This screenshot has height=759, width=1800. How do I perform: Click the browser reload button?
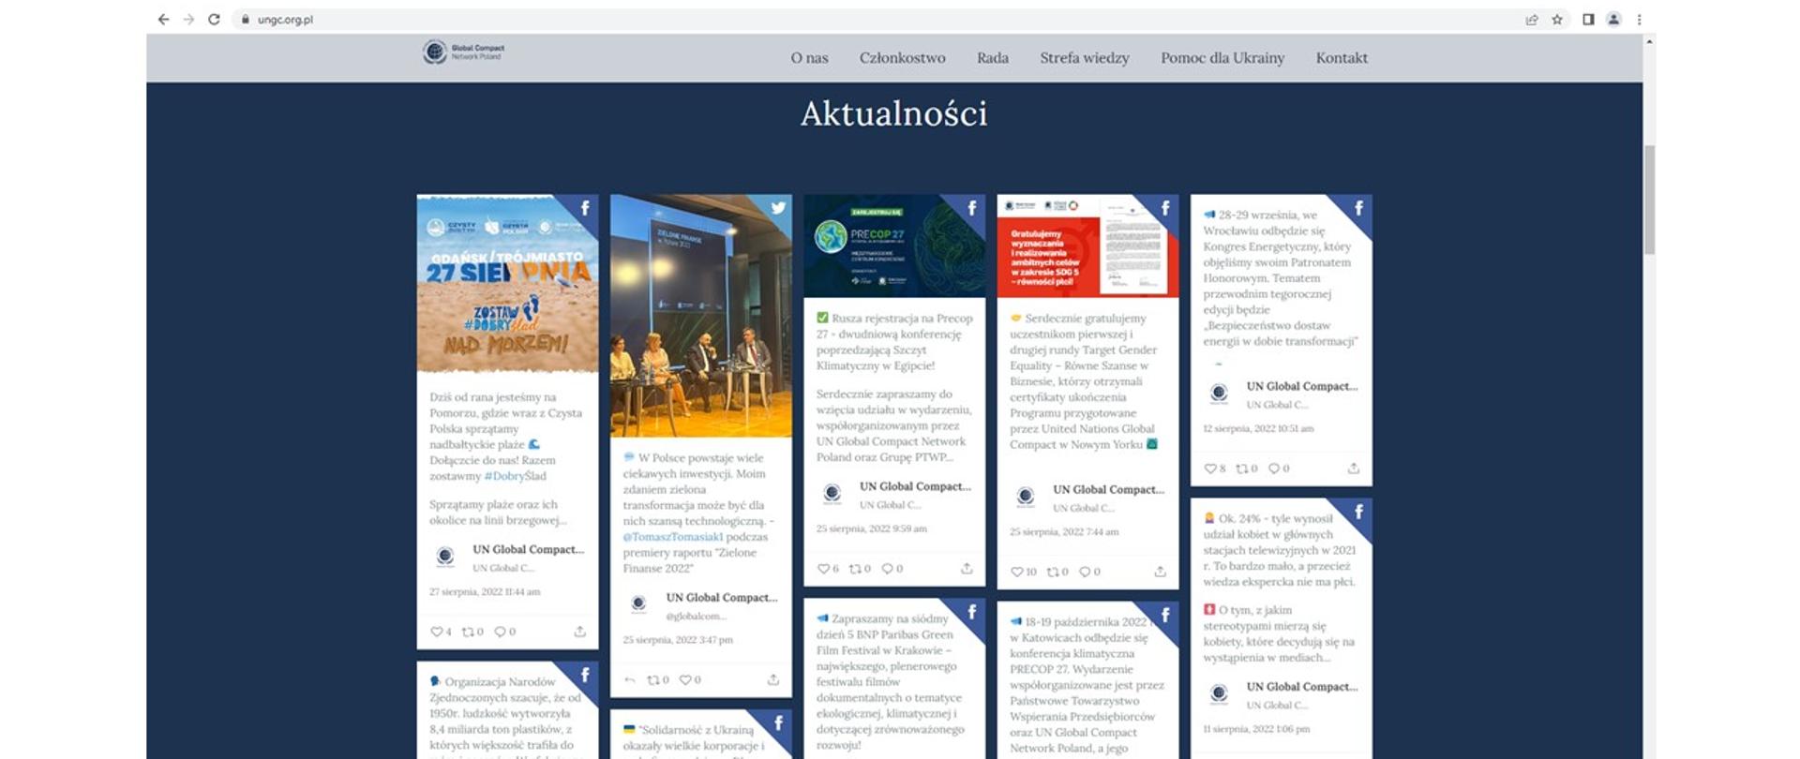(x=214, y=19)
